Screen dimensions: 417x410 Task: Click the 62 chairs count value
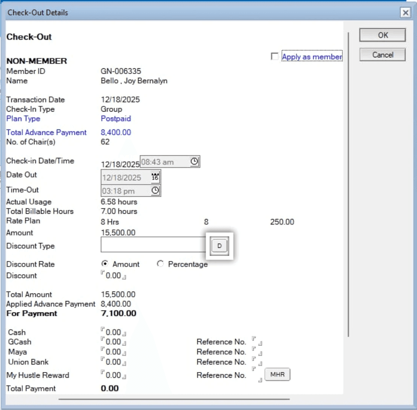click(x=105, y=142)
